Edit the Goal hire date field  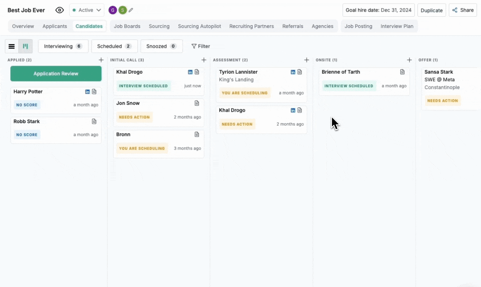point(378,10)
